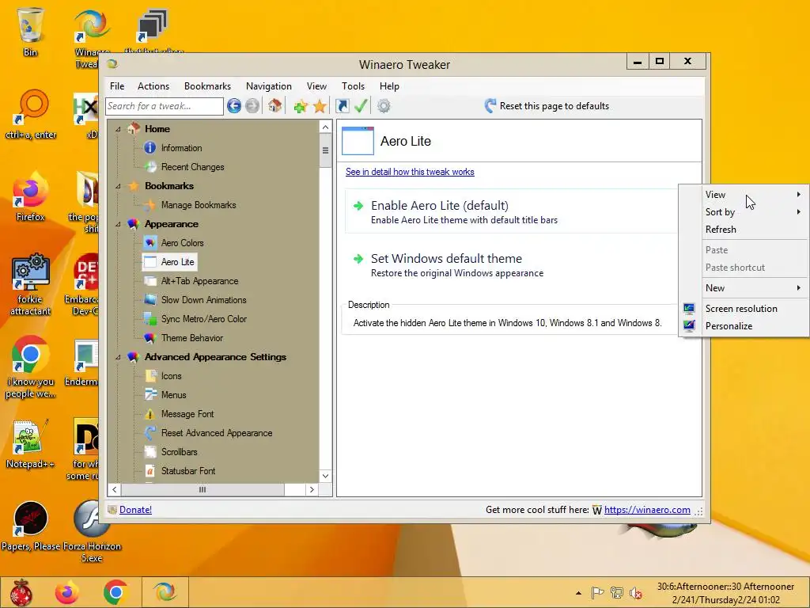810x608 pixels.
Task: Click the muted volume tray icon
Action: [x=636, y=593]
